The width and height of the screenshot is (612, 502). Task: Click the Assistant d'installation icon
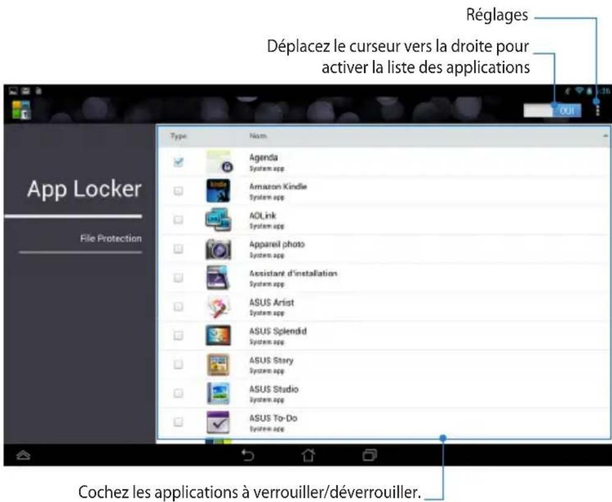pyautogui.click(x=217, y=277)
